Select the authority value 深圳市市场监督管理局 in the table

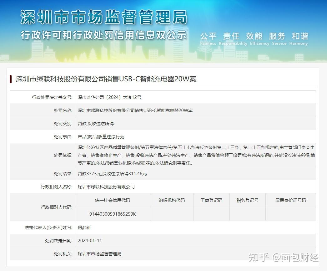point(99,254)
